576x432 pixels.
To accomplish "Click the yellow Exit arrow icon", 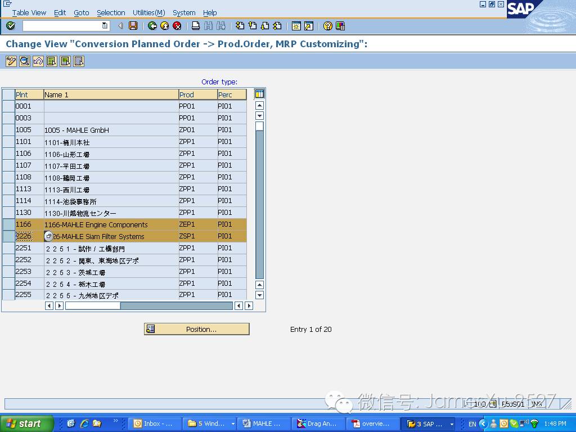I will click(x=165, y=26).
